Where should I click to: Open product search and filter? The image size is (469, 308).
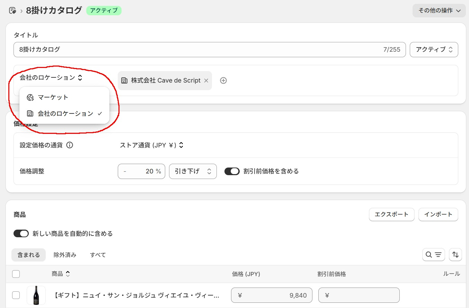point(433,255)
